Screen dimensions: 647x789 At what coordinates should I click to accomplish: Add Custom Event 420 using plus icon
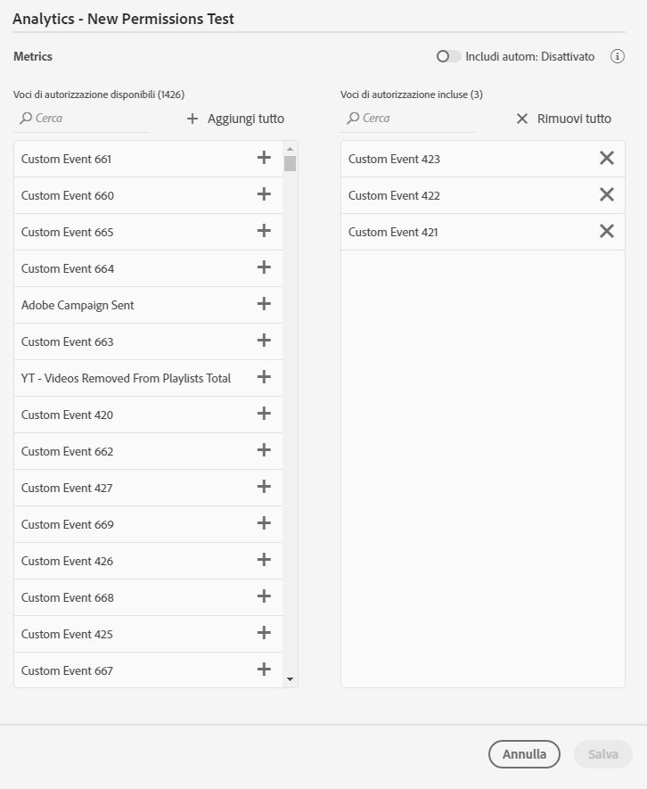click(264, 414)
